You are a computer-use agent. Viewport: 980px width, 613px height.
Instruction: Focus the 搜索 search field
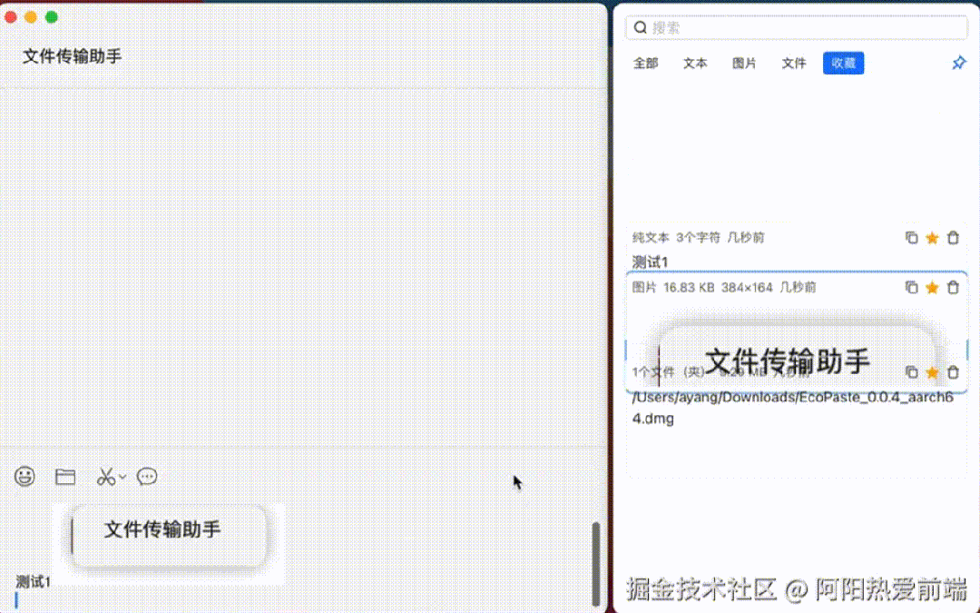(x=797, y=27)
